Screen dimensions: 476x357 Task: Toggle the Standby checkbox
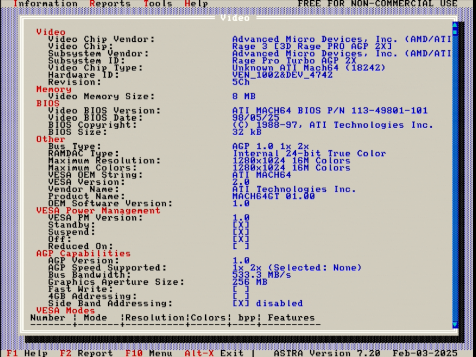pos(241,225)
